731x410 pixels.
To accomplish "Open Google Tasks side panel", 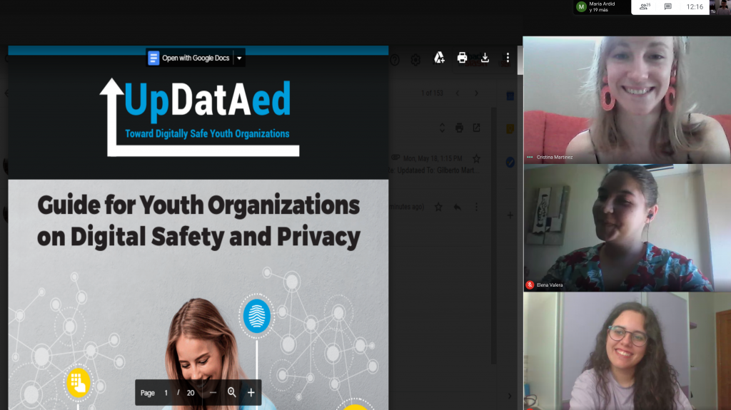I will [x=510, y=162].
